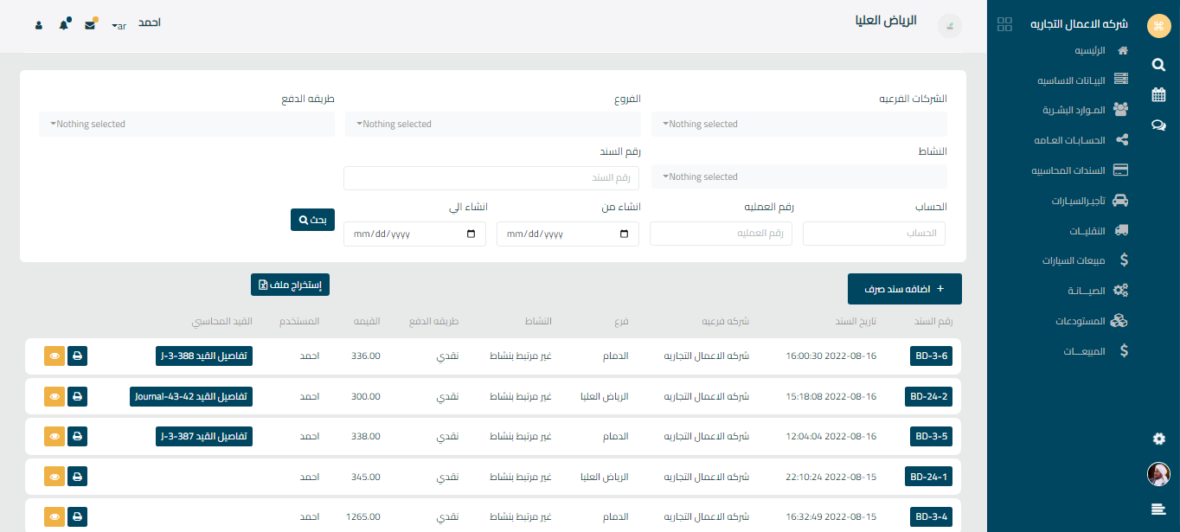
Task: Open journal details تفاصيل القيد J-3-387
Action: [x=204, y=436]
